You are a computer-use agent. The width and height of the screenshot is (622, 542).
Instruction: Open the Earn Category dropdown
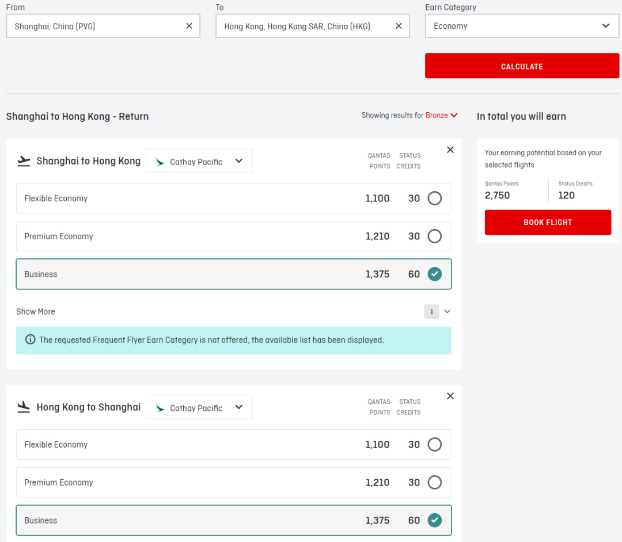pos(522,26)
